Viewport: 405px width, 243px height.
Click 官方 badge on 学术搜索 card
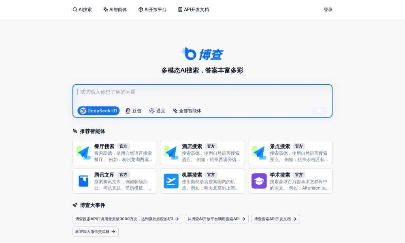(x=299, y=175)
